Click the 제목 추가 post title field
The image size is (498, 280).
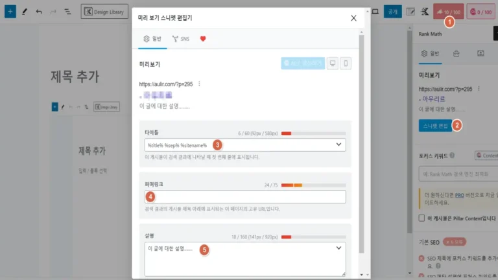75,76
